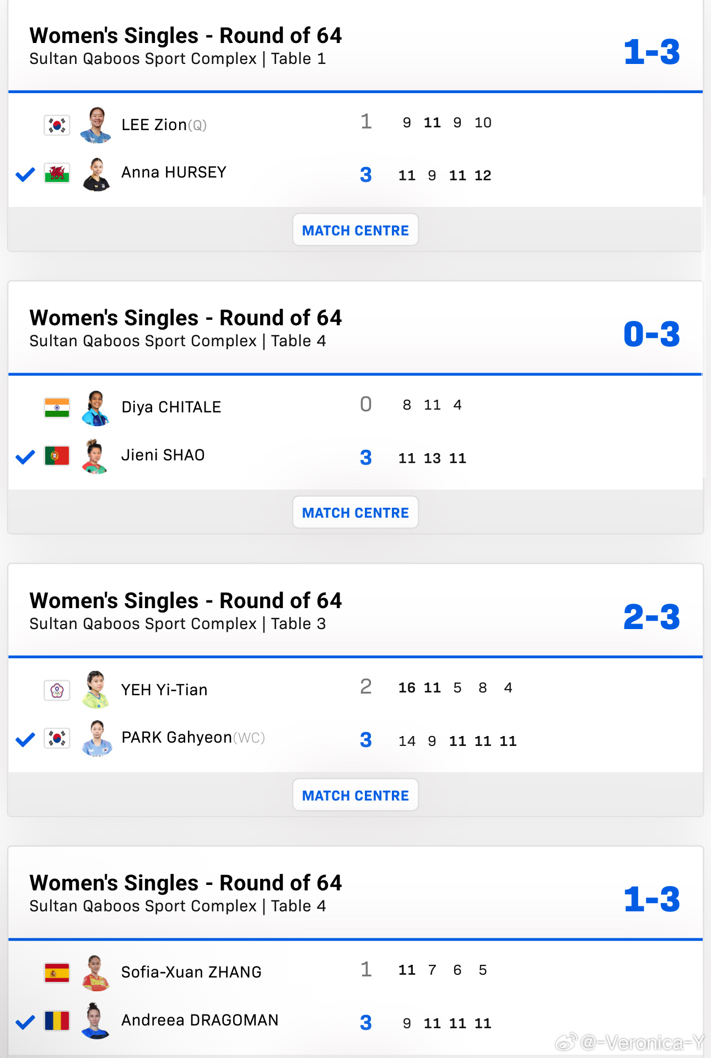Screen dimensions: 711x1058
Task: Click Romania flag beside Andreea DRAGOMAN
Action: tap(57, 1021)
